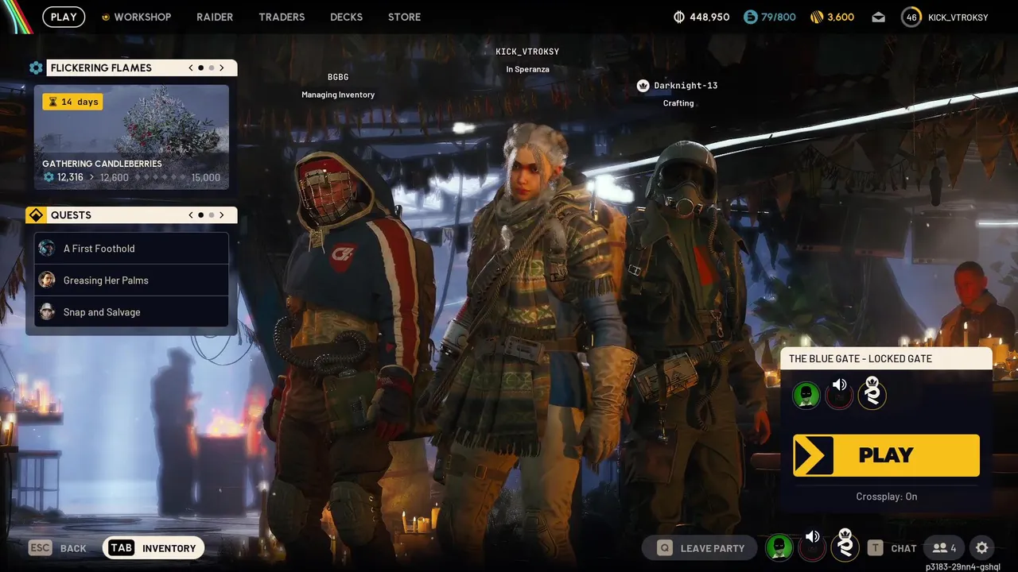Click the Workshop notification dot icon

point(106,17)
